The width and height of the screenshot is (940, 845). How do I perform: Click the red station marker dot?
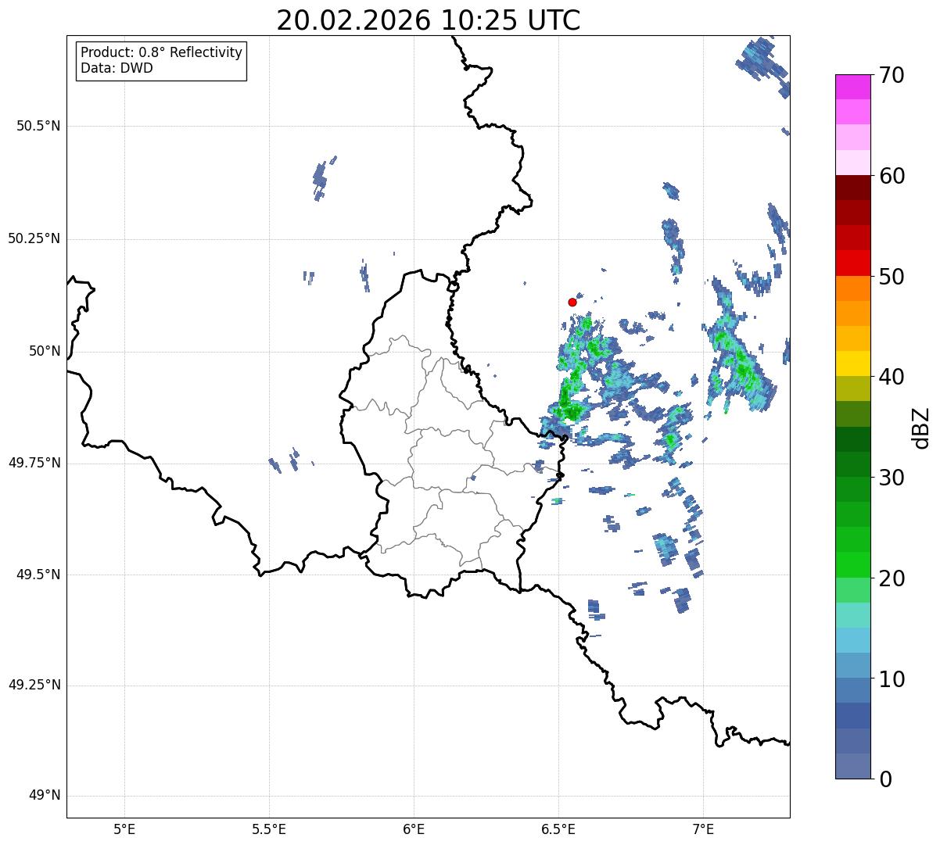pos(572,302)
